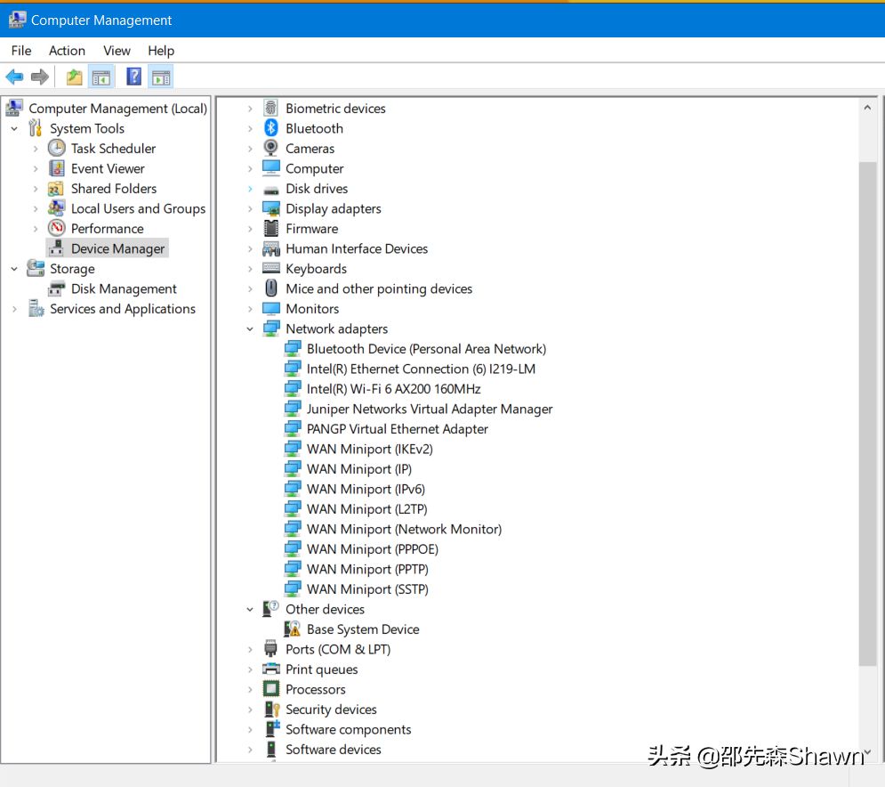Open the Action menu
Image resolution: width=885 pixels, height=787 pixels.
(x=67, y=51)
